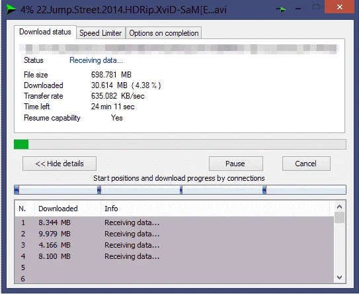Select connection row 1 with 8.344 MB
Viewport: 359px width, 294px height.
point(175,222)
